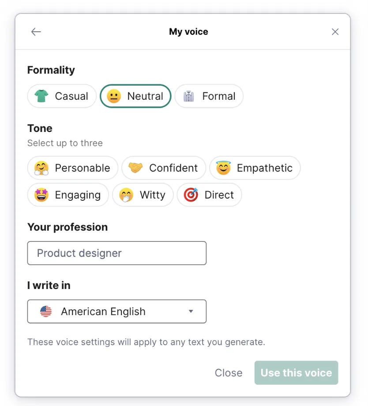Choose Formal formality option
The image size is (368, 406).
209,96
